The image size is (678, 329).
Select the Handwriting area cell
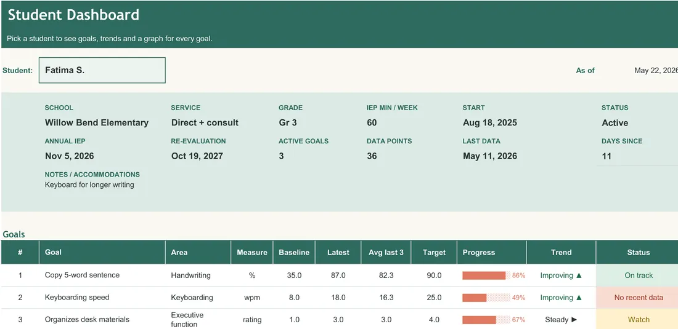[198, 275]
